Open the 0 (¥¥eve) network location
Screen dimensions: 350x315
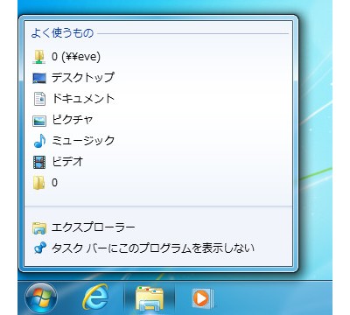tap(158, 57)
